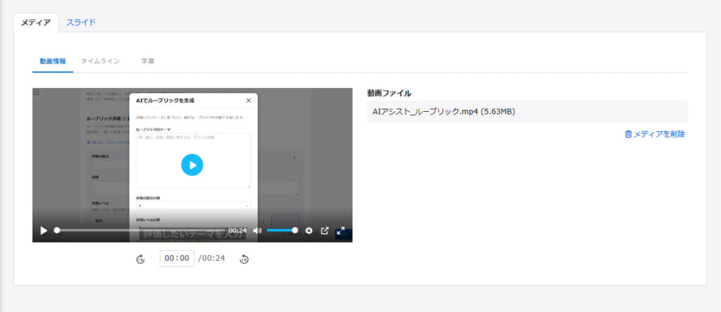Click the large blue play button on video
Image resolution: width=721 pixels, height=312 pixels.
click(x=192, y=164)
